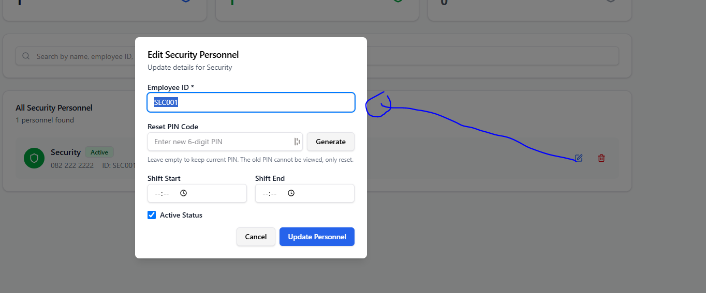Select the Shift Start time input

(x=197, y=193)
